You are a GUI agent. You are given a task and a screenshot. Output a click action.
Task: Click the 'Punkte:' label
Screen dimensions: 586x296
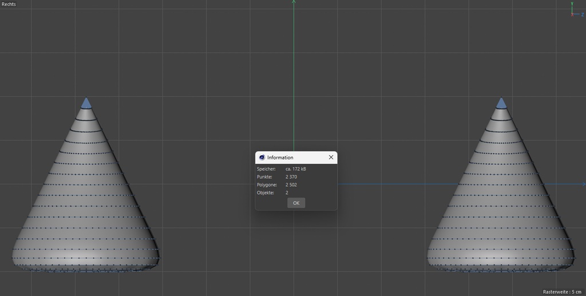coord(264,177)
